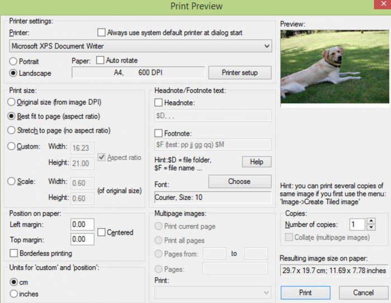Enable Always use system default printer checkbox

101,33
